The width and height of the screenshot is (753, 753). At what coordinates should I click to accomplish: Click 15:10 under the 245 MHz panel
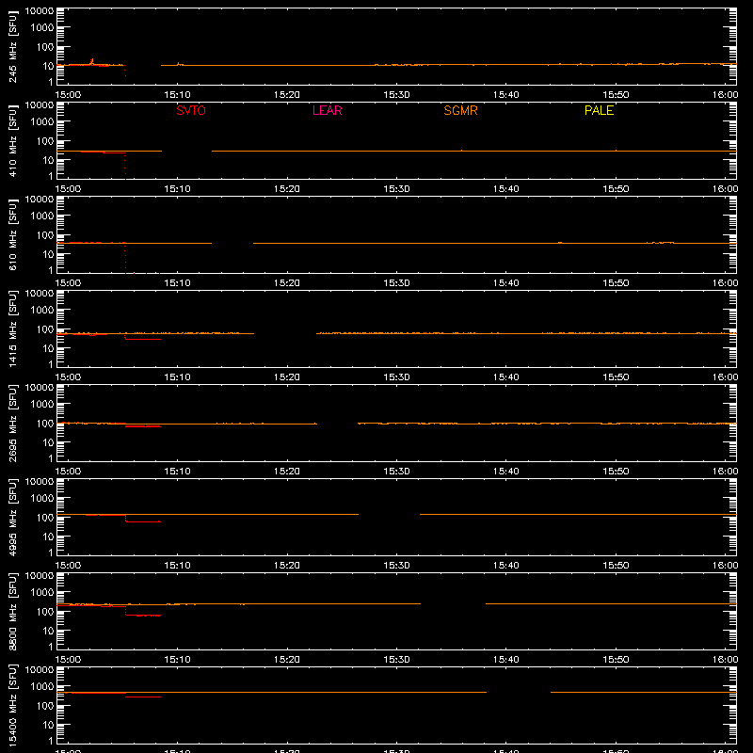(x=178, y=95)
